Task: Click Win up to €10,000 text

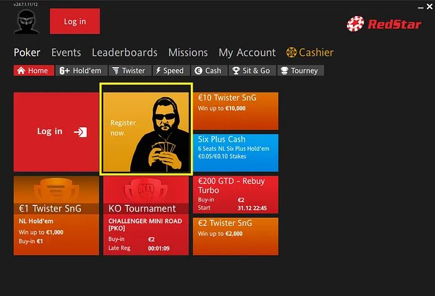Action: click(222, 109)
